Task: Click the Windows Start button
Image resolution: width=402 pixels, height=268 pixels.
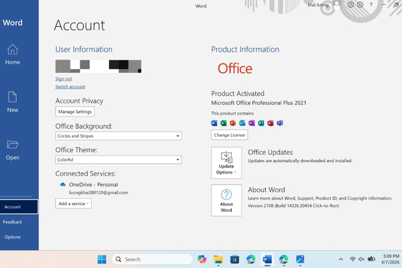Action: click(x=103, y=259)
